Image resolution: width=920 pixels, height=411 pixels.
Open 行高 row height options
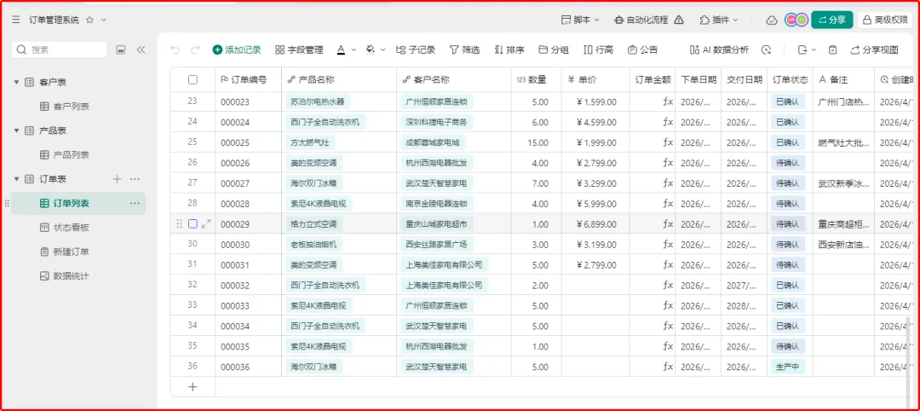coord(599,50)
